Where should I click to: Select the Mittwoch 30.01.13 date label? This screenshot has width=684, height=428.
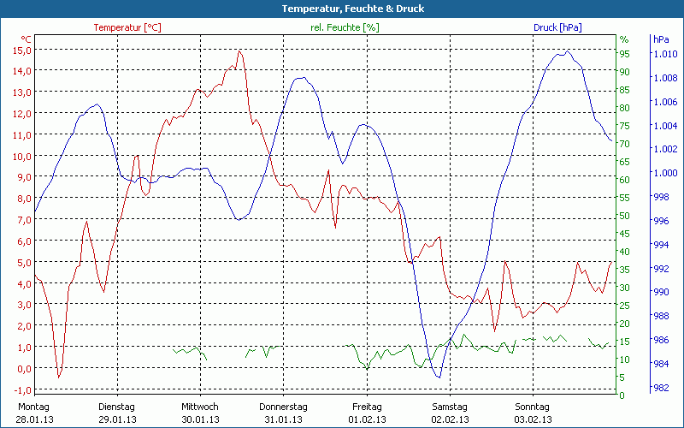click(200, 413)
